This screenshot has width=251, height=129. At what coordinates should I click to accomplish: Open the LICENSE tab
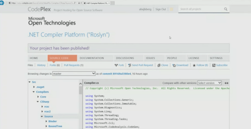click(x=197, y=58)
